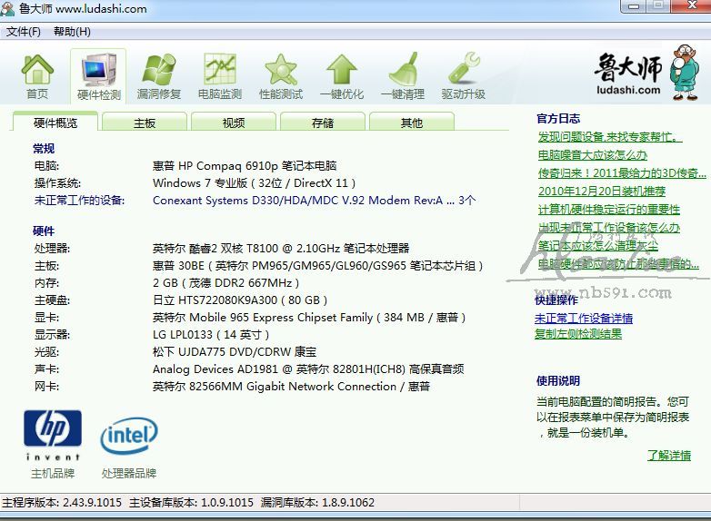711x521 pixels.
Task: Open the 电脑监测 computer monitoring icon
Action: point(220,76)
